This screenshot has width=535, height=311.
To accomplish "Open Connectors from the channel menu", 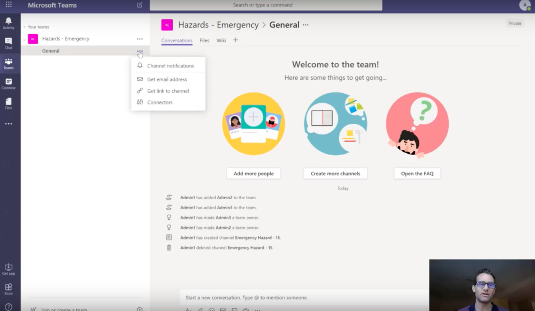I will coord(168,102).
